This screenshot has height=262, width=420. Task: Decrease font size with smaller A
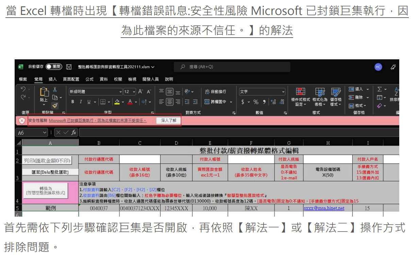click(149, 92)
